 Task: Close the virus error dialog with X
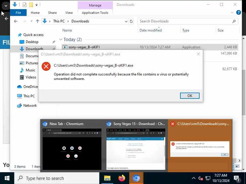(198, 54)
